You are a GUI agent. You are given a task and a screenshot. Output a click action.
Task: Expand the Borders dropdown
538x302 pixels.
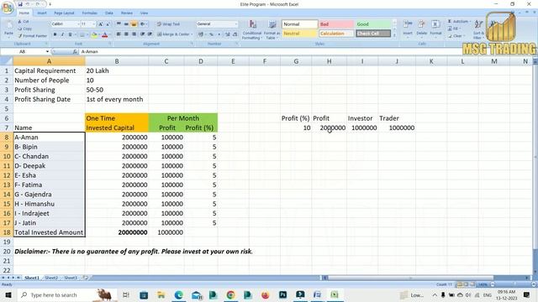(87, 34)
